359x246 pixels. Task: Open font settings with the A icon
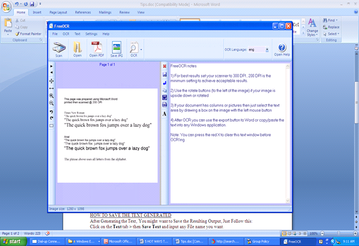coord(164,114)
